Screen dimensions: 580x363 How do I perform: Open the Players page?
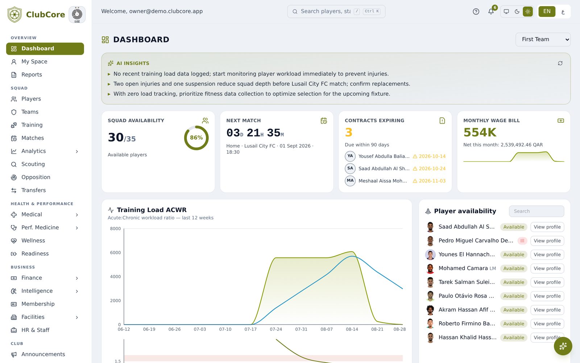click(x=45, y=99)
